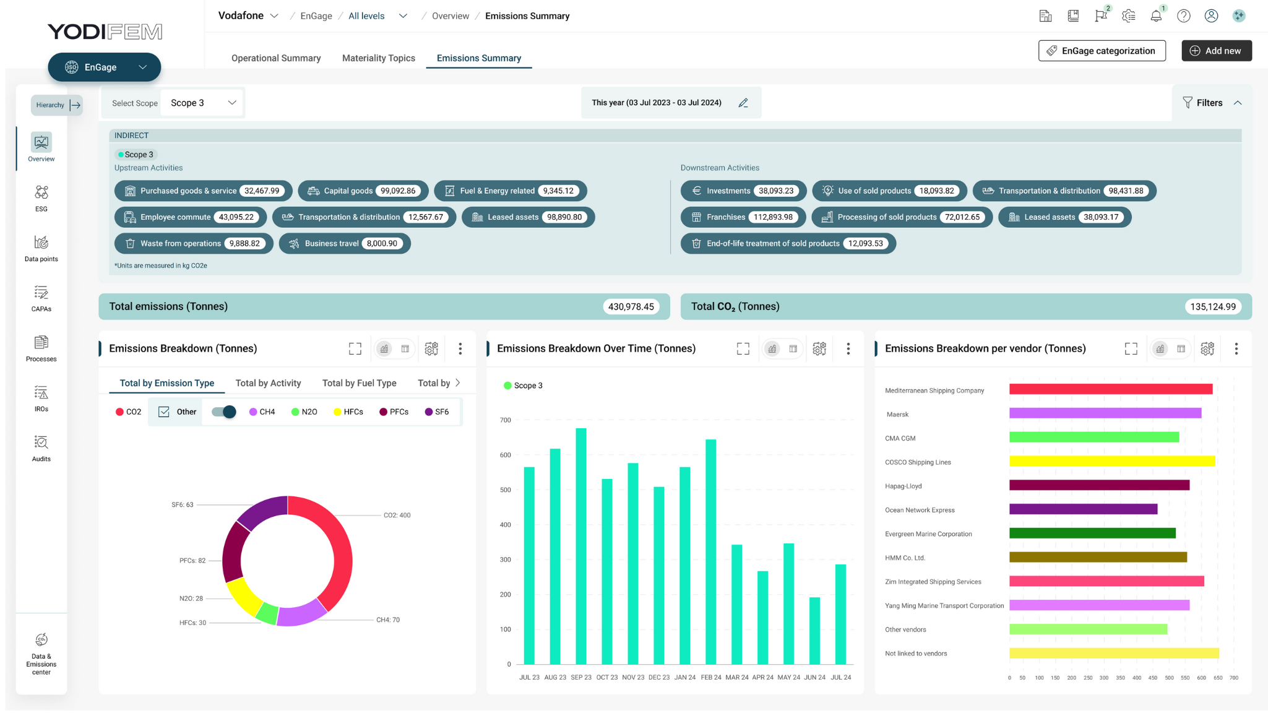Select Total by Activity tab
1268x713 pixels.
tap(268, 383)
